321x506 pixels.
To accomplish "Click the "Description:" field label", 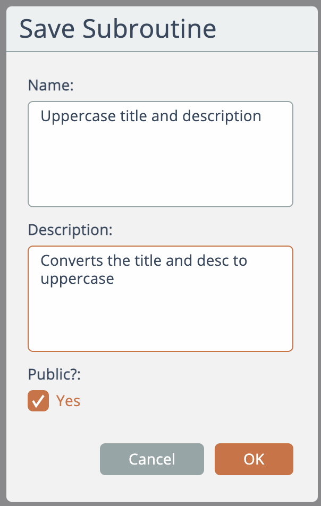I will 71,230.
